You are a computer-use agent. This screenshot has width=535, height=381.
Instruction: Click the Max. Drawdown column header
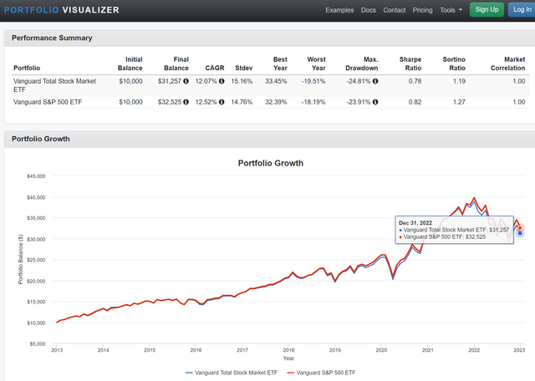[362, 63]
